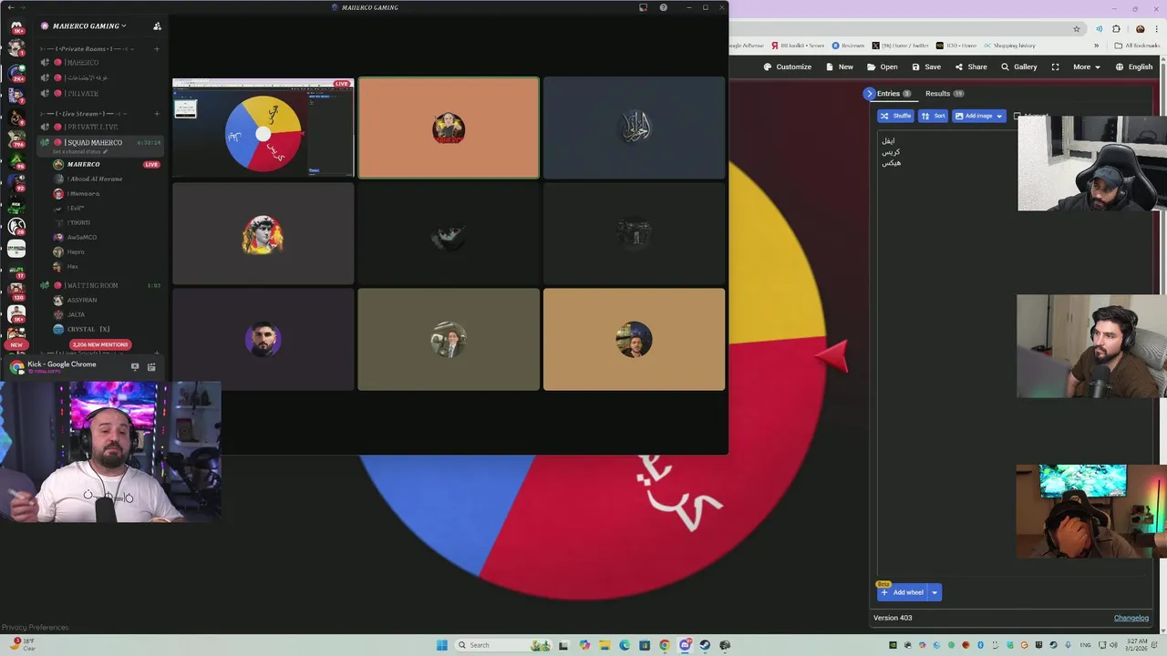The height and width of the screenshot is (656, 1167).
Task: Open the Changelog link
Action: pyautogui.click(x=1131, y=618)
